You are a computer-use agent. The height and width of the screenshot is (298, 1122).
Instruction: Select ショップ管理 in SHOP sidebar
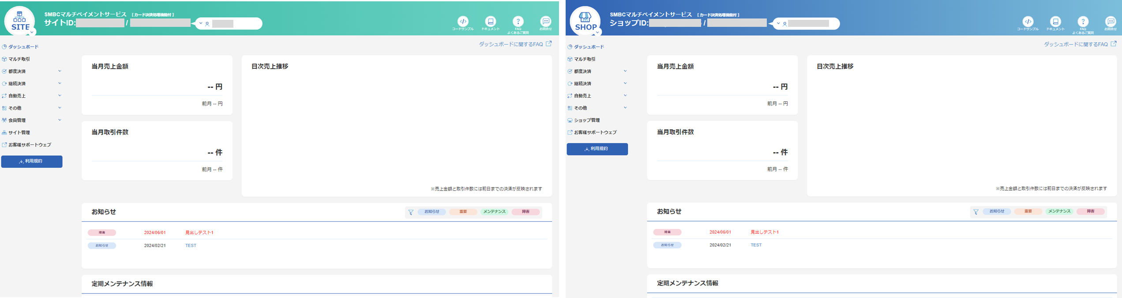[584, 120]
